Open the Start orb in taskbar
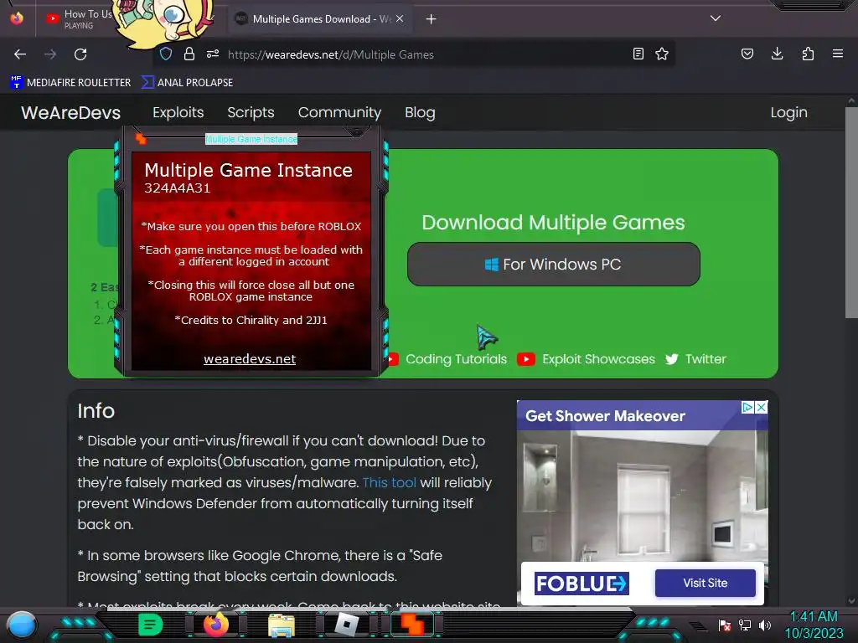 22,625
